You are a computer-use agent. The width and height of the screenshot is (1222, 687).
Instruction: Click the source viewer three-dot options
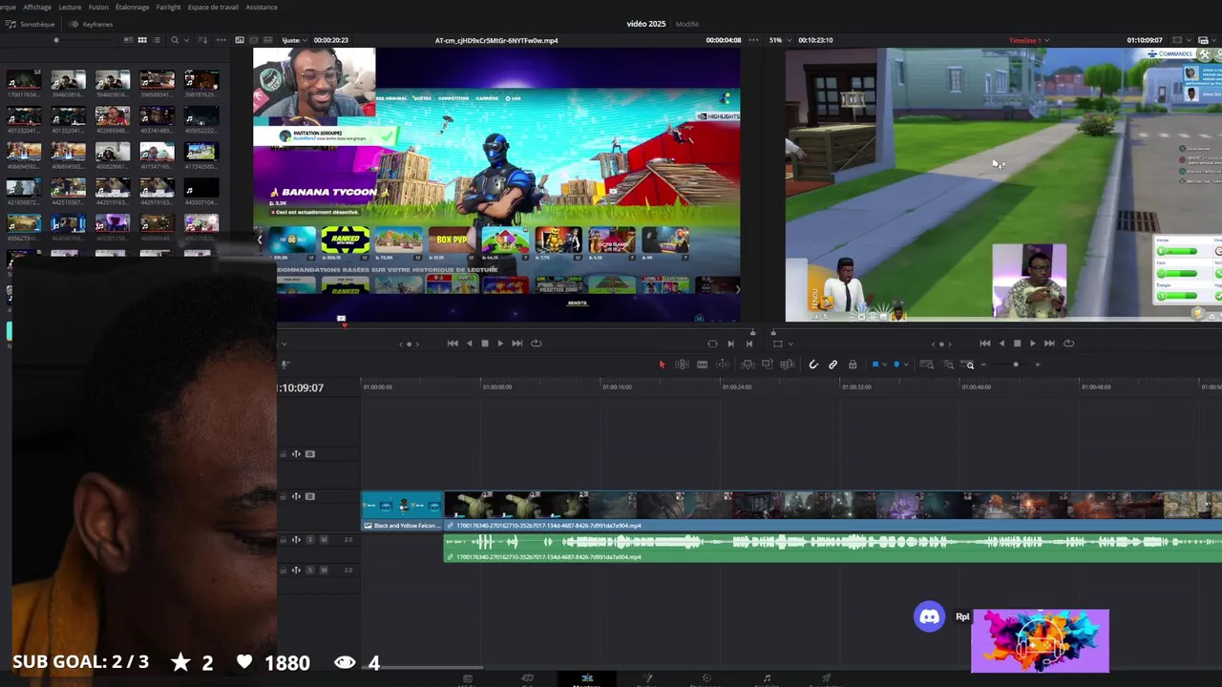point(754,40)
